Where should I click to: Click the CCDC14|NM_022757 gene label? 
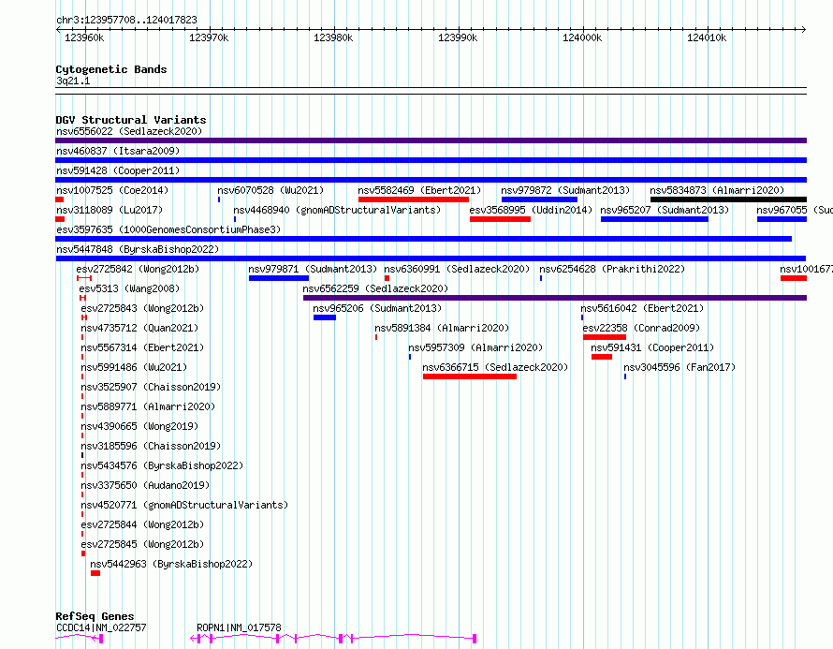[101, 627]
